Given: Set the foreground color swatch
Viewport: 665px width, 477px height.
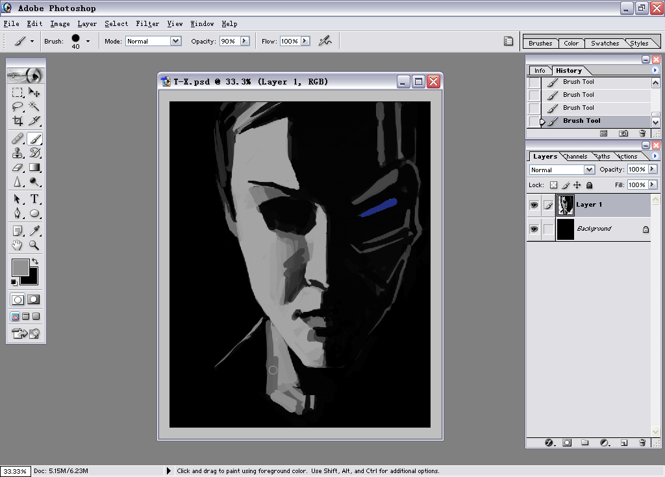Looking at the screenshot, I should pyautogui.click(x=20, y=267).
